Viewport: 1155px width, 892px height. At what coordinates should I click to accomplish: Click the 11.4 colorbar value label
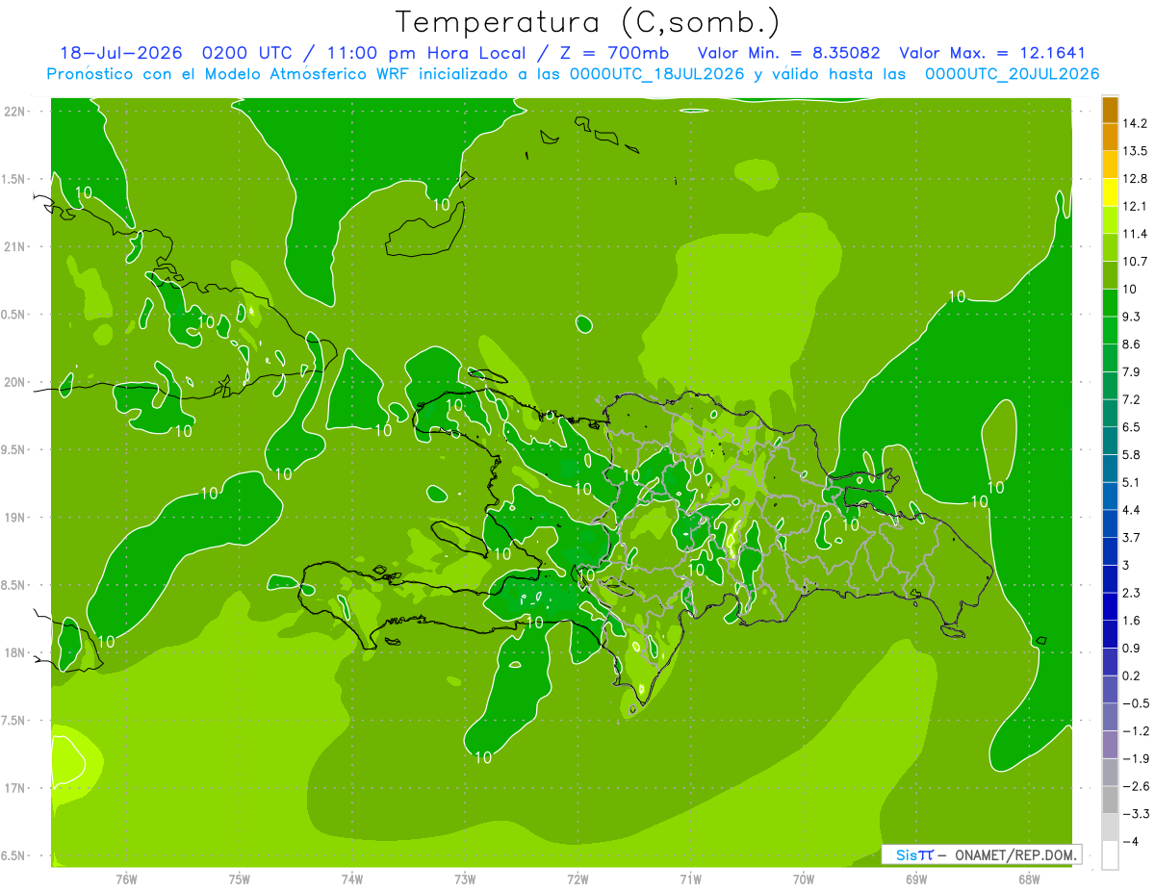pos(1135,234)
